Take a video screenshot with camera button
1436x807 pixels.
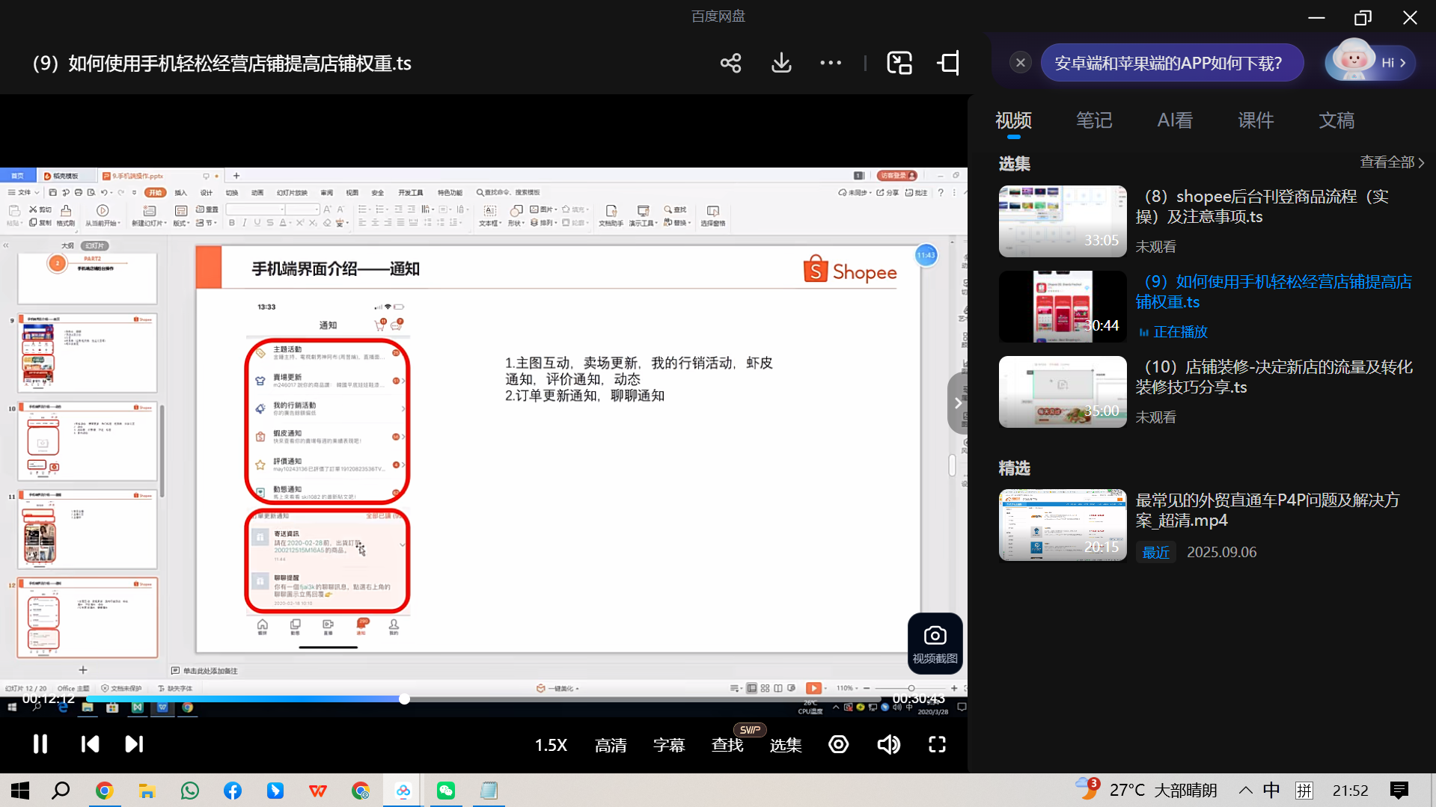935,643
